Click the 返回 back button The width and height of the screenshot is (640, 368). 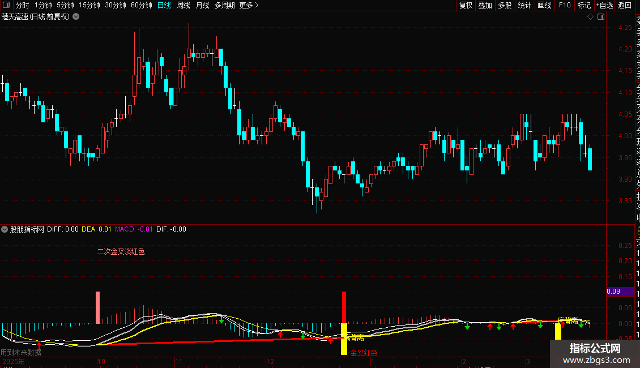pos(625,5)
